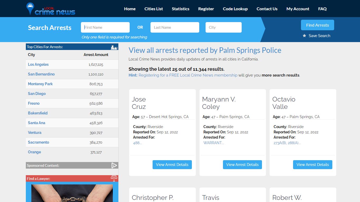Open the Los Angeles city link
This screenshot has height=202, width=360.
(38, 64)
